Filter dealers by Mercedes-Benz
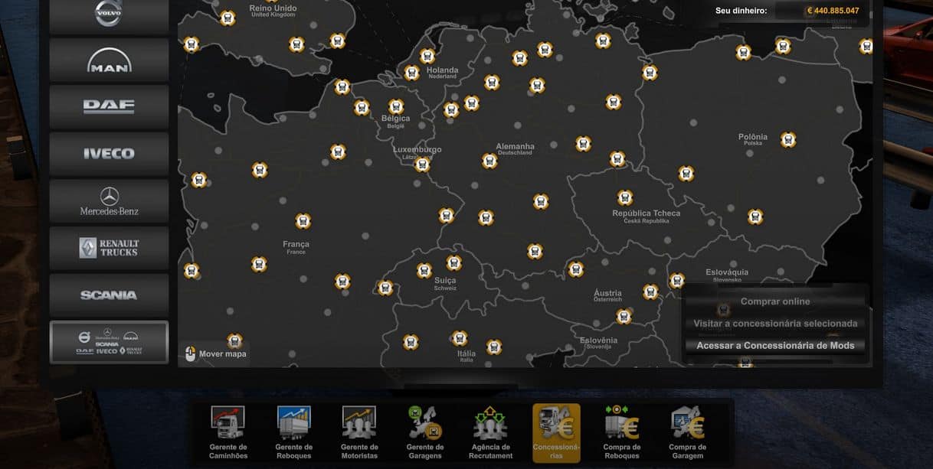This screenshot has height=469, width=933. tap(109, 201)
